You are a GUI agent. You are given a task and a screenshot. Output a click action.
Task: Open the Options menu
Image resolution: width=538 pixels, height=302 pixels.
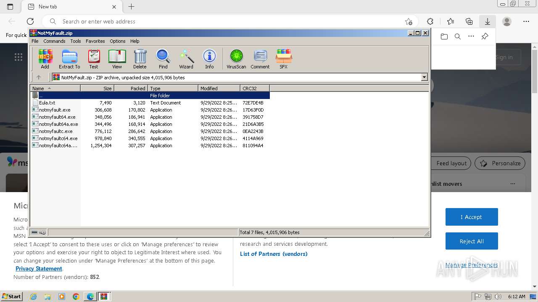coord(118,41)
